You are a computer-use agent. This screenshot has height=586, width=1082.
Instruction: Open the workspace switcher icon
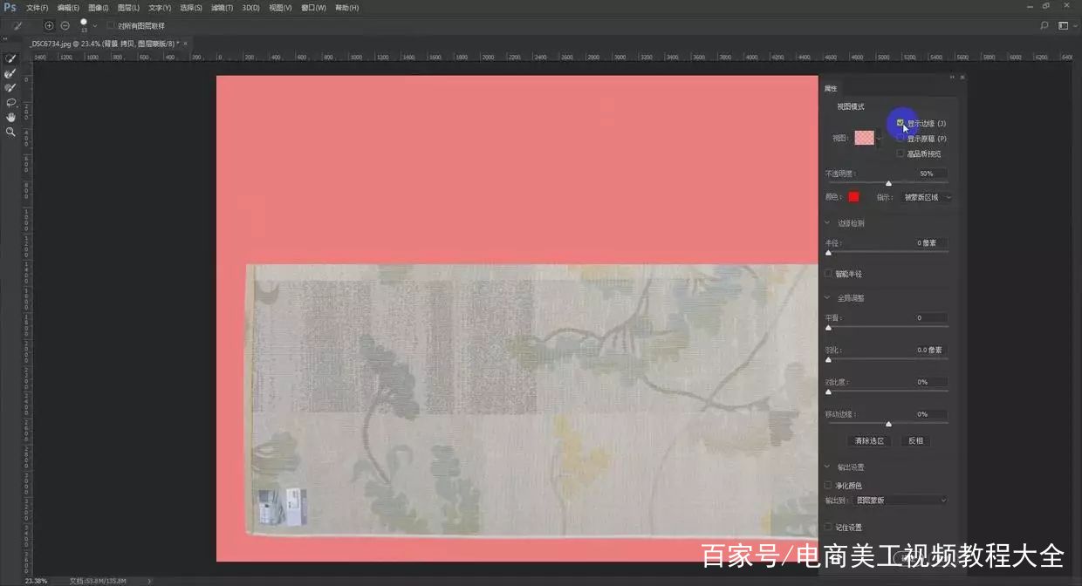click(x=1063, y=26)
